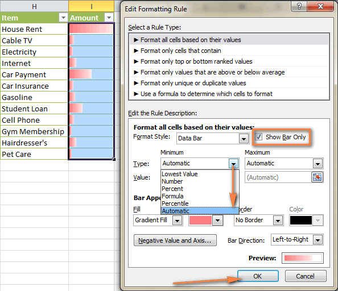Click the range selector icon beside Maximum value
This screenshot has height=291, width=338.
[317, 177]
